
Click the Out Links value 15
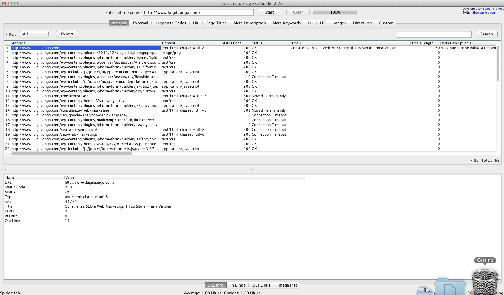click(67, 221)
